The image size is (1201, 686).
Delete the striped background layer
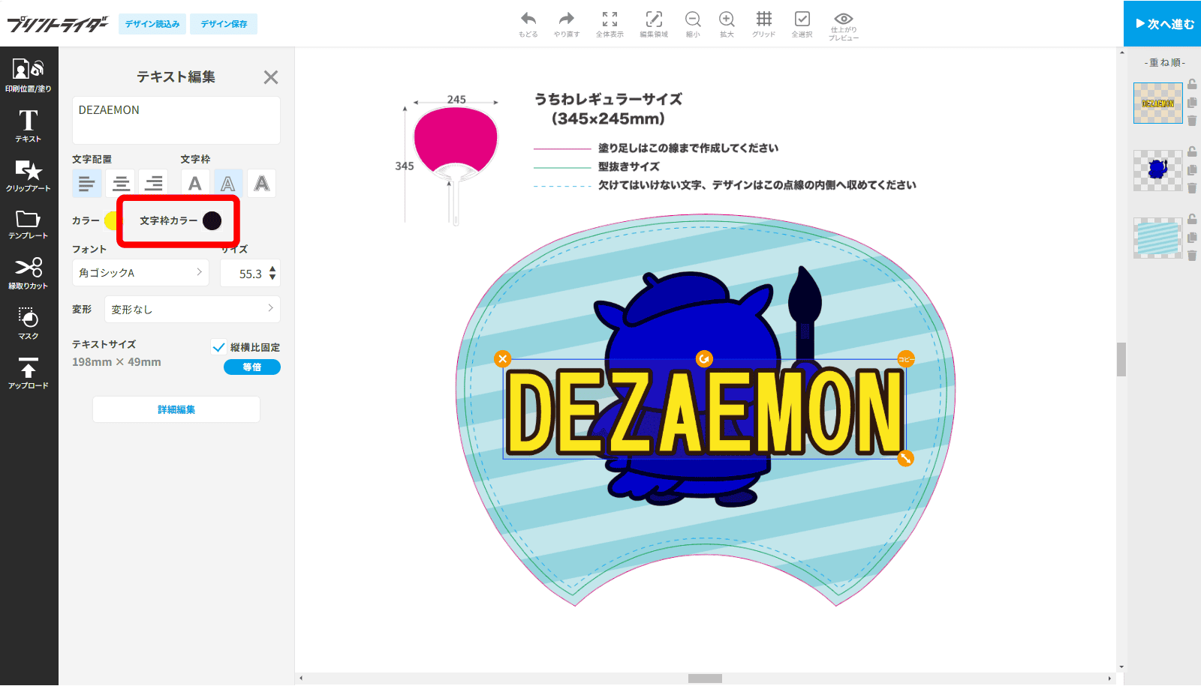tap(1192, 256)
